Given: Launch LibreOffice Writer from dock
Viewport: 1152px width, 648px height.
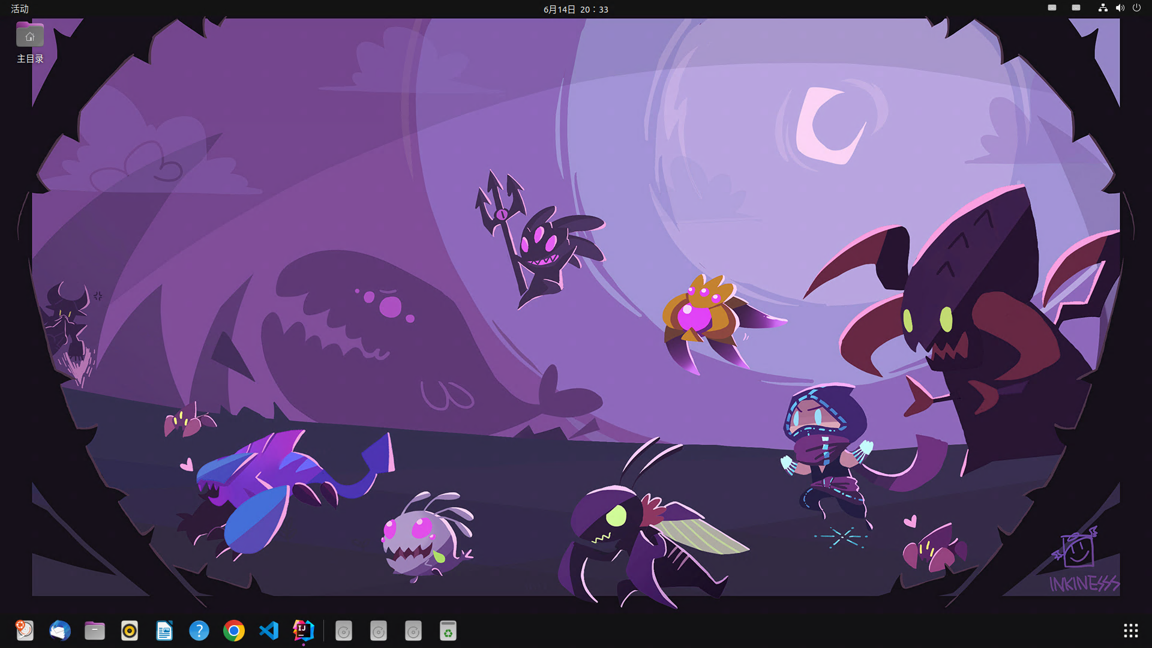Looking at the screenshot, I should pyautogui.click(x=164, y=631).
